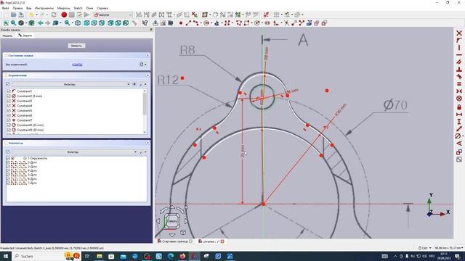Screen dimensions: 465x261
Task: Select the Vertical distance constraint tool
Action: [x=459, y=121]
